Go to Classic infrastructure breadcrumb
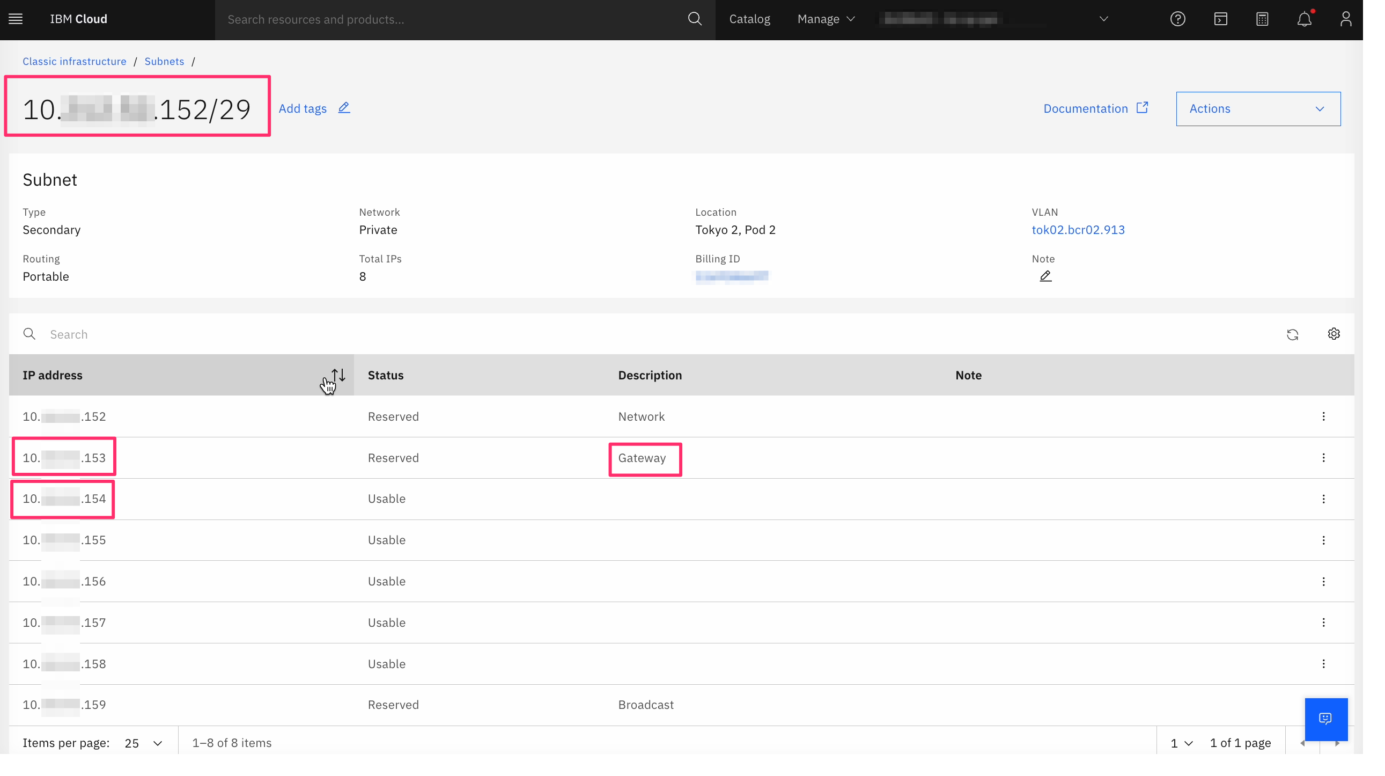This screenshot has width=1385, height=776. pos(74,61)
